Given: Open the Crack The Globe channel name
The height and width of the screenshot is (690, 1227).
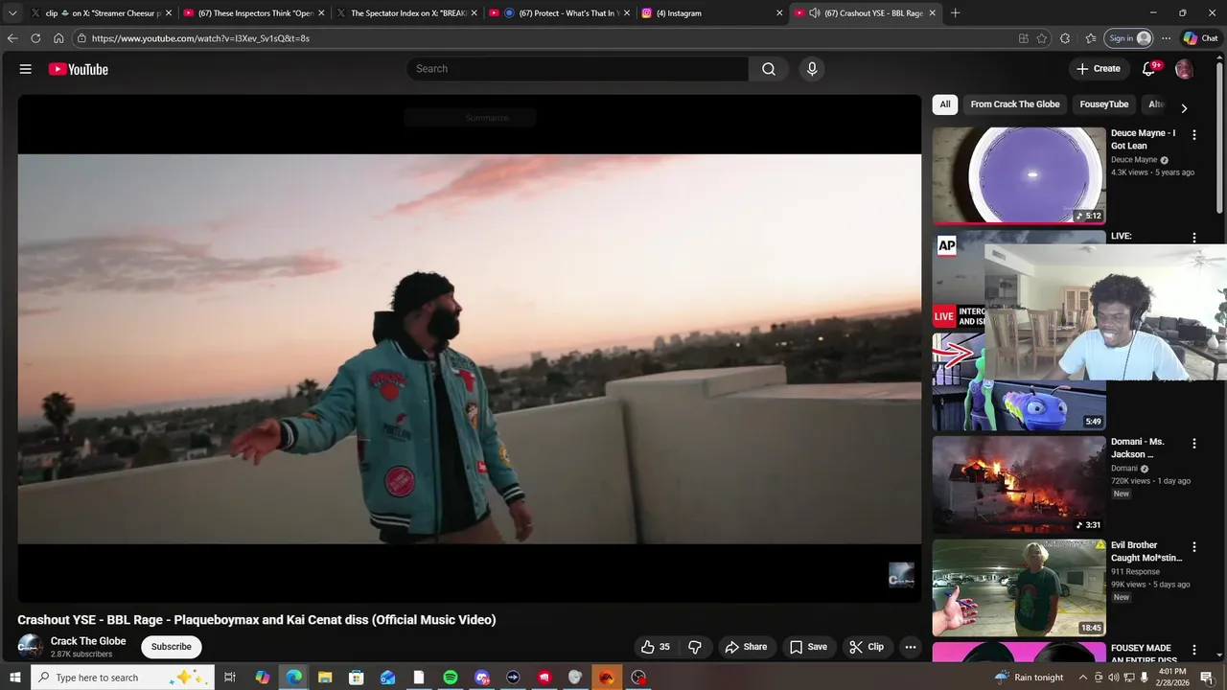Looking at the screenshot, I should [88, 641].
